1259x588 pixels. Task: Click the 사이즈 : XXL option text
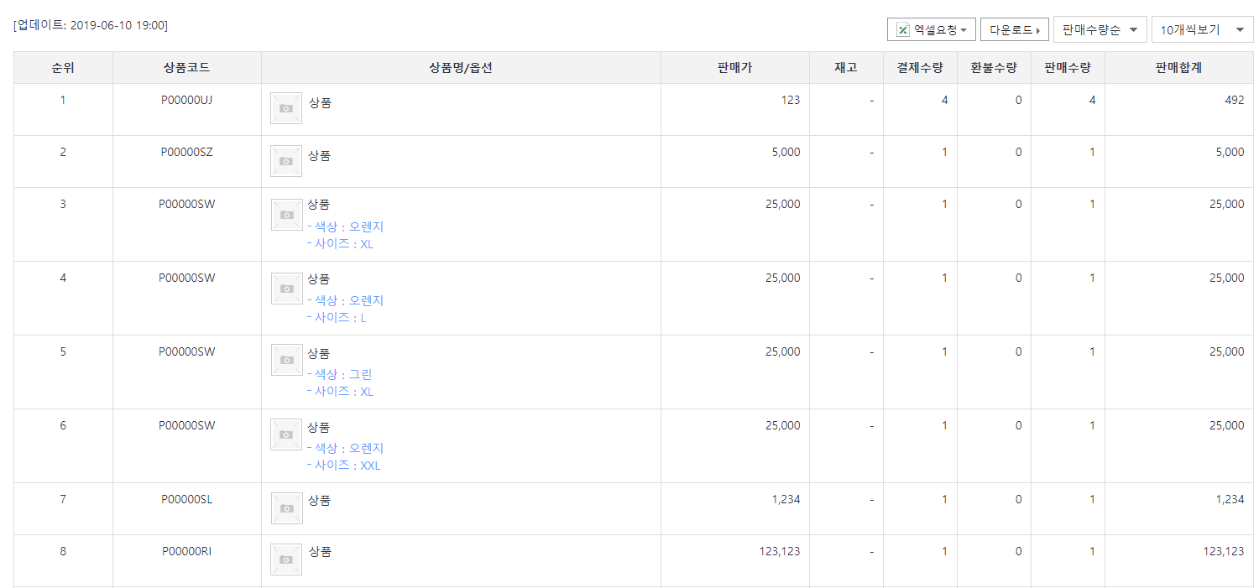[x=347, y=466]
